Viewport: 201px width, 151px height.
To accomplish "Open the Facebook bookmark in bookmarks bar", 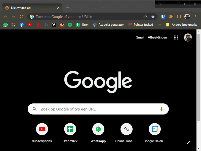I will [22, 25].
